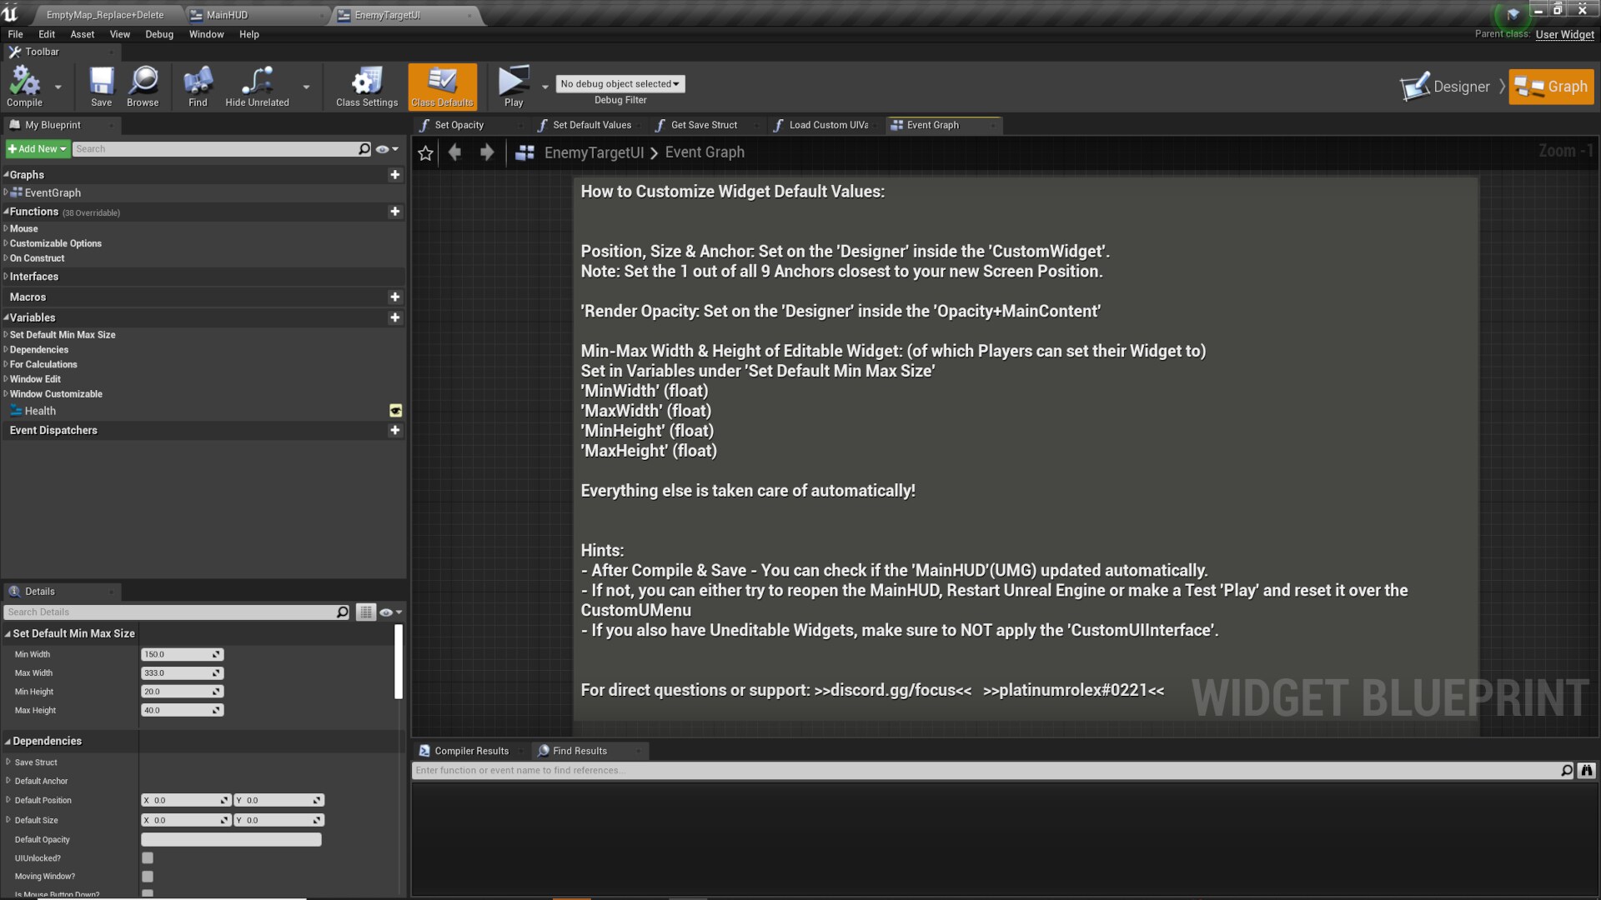
Task: Compile the EnemyTargetUI blueprint
Action: pos(24,87)
